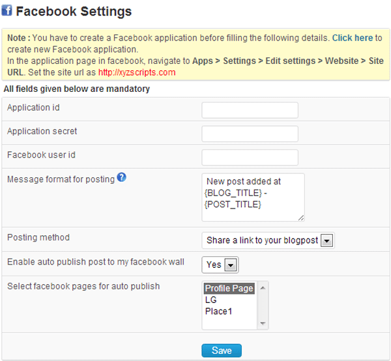Open the Posting method dropdown arrow

point(326,240)
